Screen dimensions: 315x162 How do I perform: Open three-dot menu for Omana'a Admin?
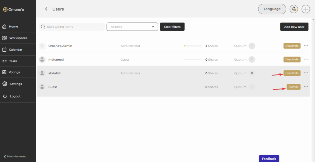[x=306, y=45]
